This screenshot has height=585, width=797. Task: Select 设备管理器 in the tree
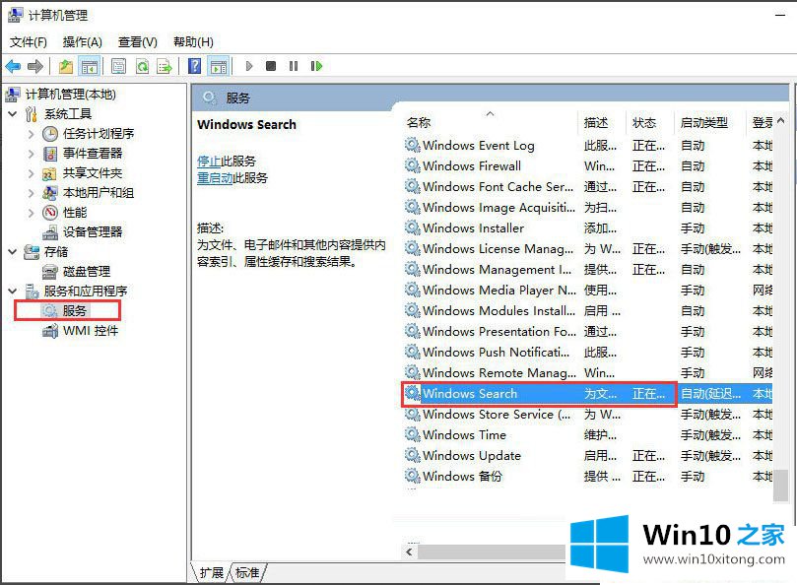point(93,232)
